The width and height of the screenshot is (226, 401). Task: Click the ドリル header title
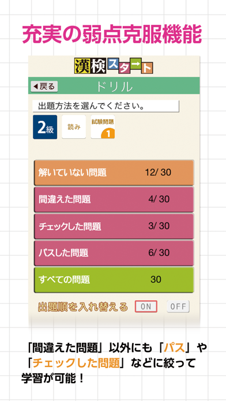[114, 87]
